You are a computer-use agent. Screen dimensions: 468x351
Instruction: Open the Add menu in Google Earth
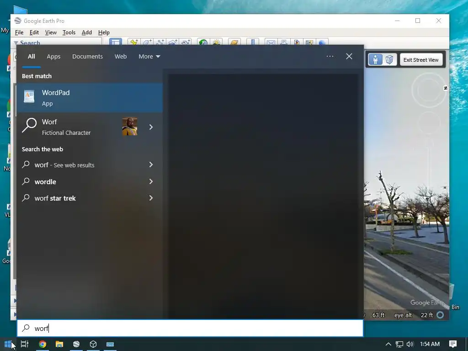pos(86,32)
